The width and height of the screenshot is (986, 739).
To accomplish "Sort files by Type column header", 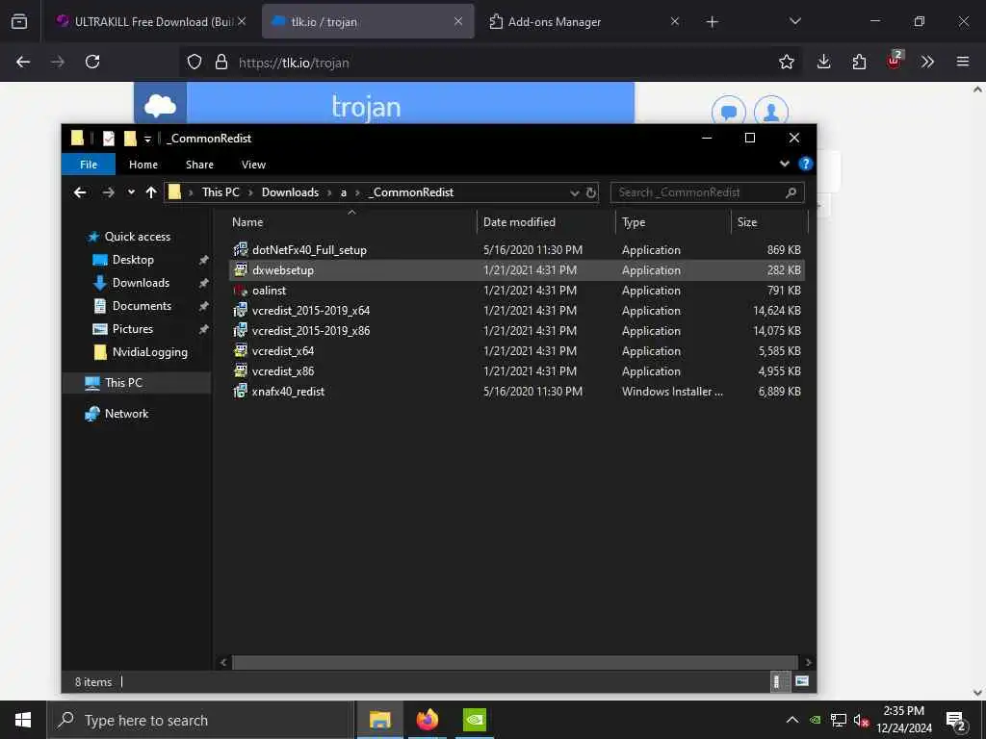I will click(673, 222).
